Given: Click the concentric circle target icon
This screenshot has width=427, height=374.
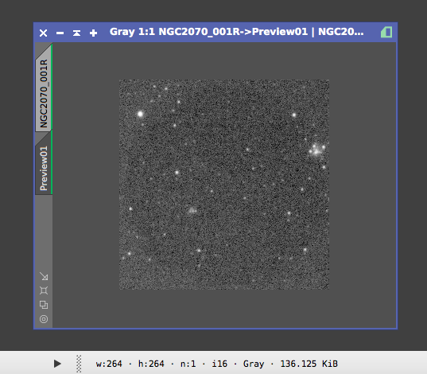Looking at the screenshot, I should (x=44, y=319).
